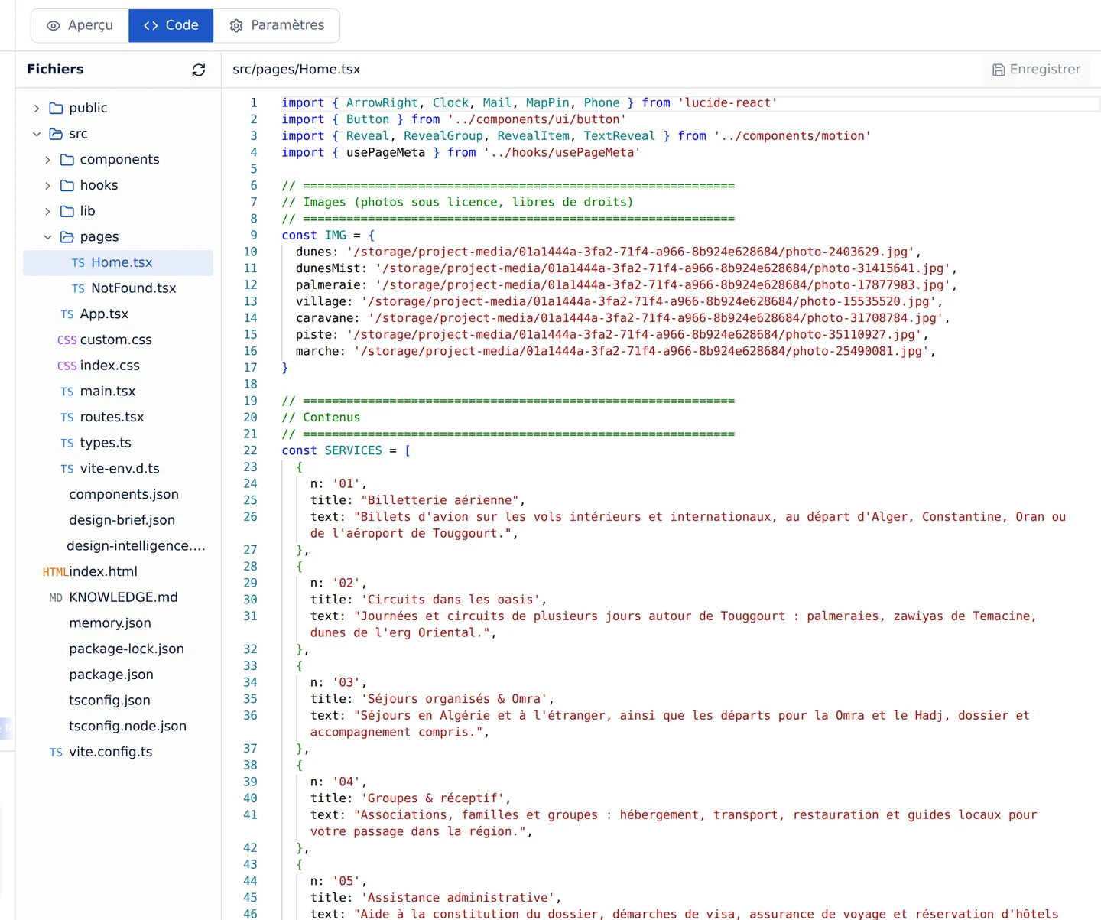Click the src/pages/Home.tsx file path
Viewport: 1101px width, 920px height.
click(297, 70)
